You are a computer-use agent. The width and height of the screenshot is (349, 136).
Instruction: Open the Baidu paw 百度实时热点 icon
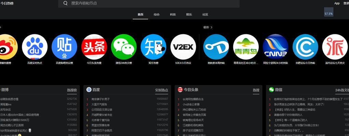point(35,47)
